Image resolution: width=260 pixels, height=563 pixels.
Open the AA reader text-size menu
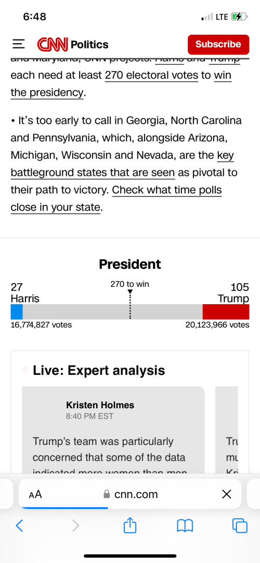35,494
